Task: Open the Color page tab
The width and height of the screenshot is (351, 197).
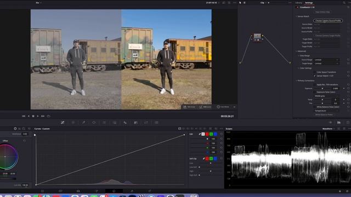Action: pos(114,191)
